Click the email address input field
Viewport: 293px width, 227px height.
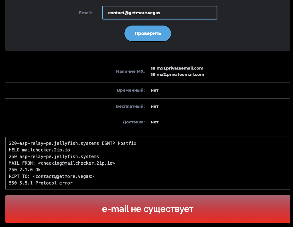pyautogui.click(x=159, y=13)
